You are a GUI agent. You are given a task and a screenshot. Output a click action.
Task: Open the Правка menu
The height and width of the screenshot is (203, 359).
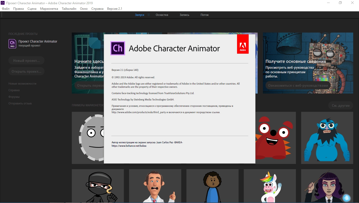point(18,8)
